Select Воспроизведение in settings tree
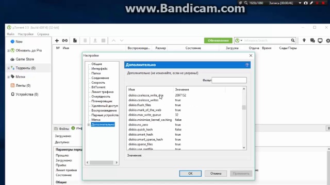This screenshot has height=185, width=330. pos(104,110)
